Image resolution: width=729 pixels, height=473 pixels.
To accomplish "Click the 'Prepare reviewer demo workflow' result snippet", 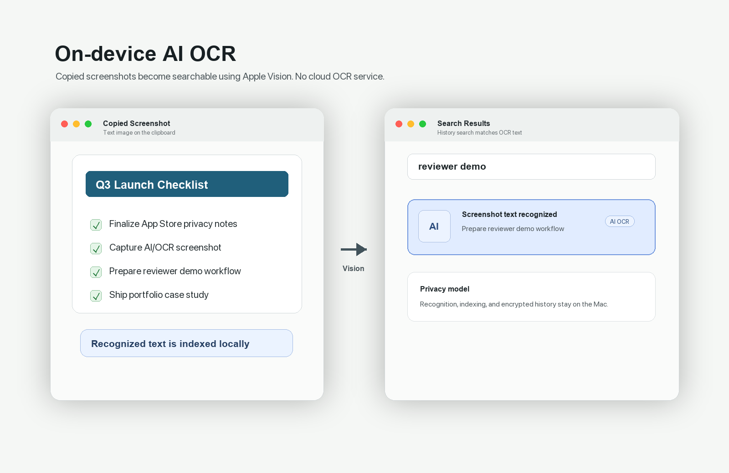I will [x=513, y=229].
